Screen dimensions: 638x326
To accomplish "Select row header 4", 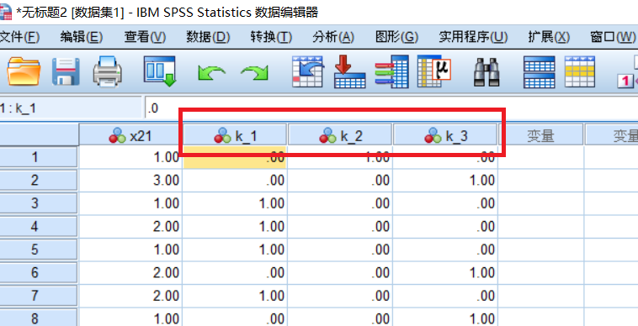I will 38,226.
